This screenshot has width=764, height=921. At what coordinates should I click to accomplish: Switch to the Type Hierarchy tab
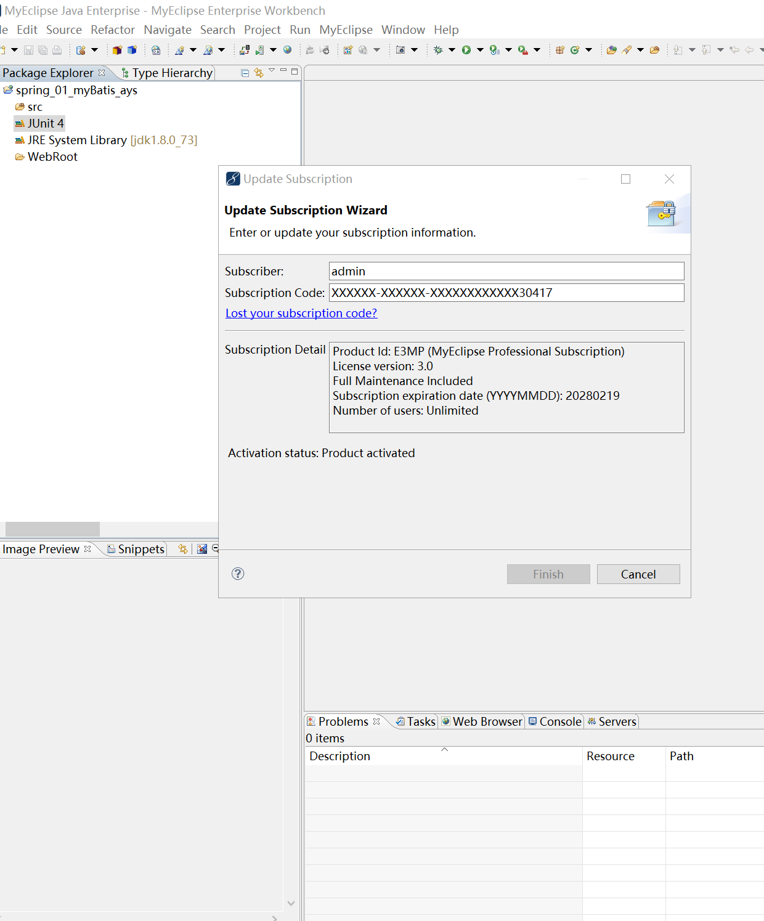point(167,73)
